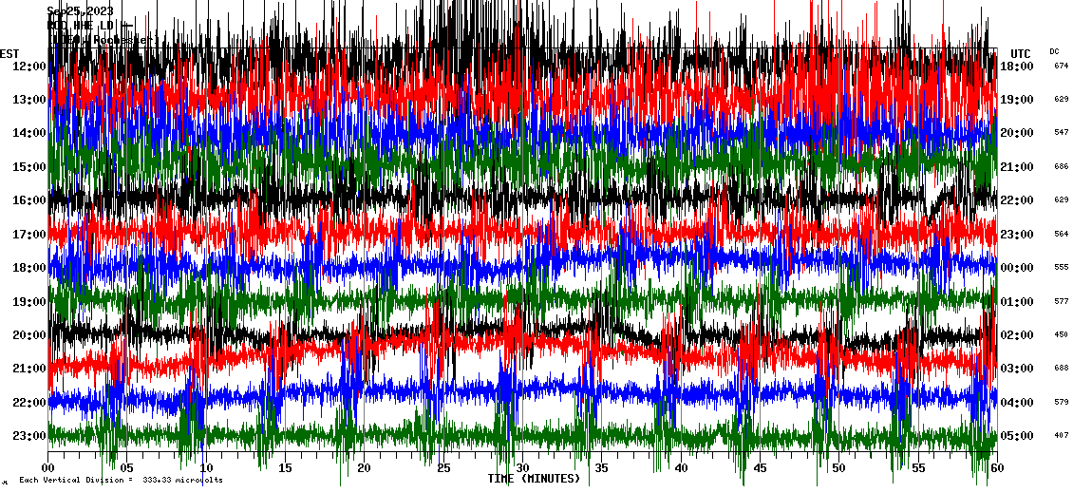1073x493 pixels.
Task: Click the DC value 674
Action: (x=1062, y=66)
